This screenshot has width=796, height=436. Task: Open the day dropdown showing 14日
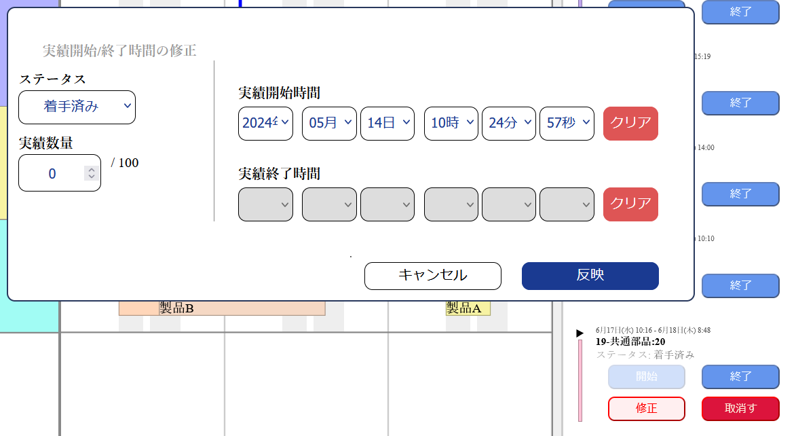point(387,124)
